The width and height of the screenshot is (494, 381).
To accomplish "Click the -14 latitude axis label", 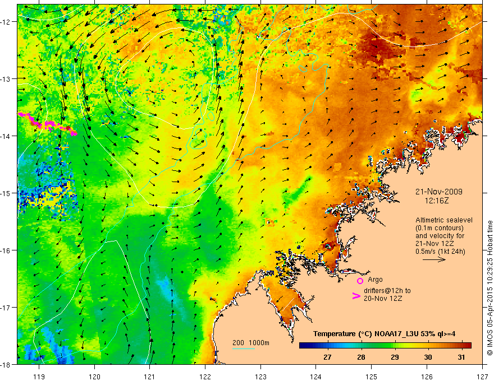I will click(6, 136).
